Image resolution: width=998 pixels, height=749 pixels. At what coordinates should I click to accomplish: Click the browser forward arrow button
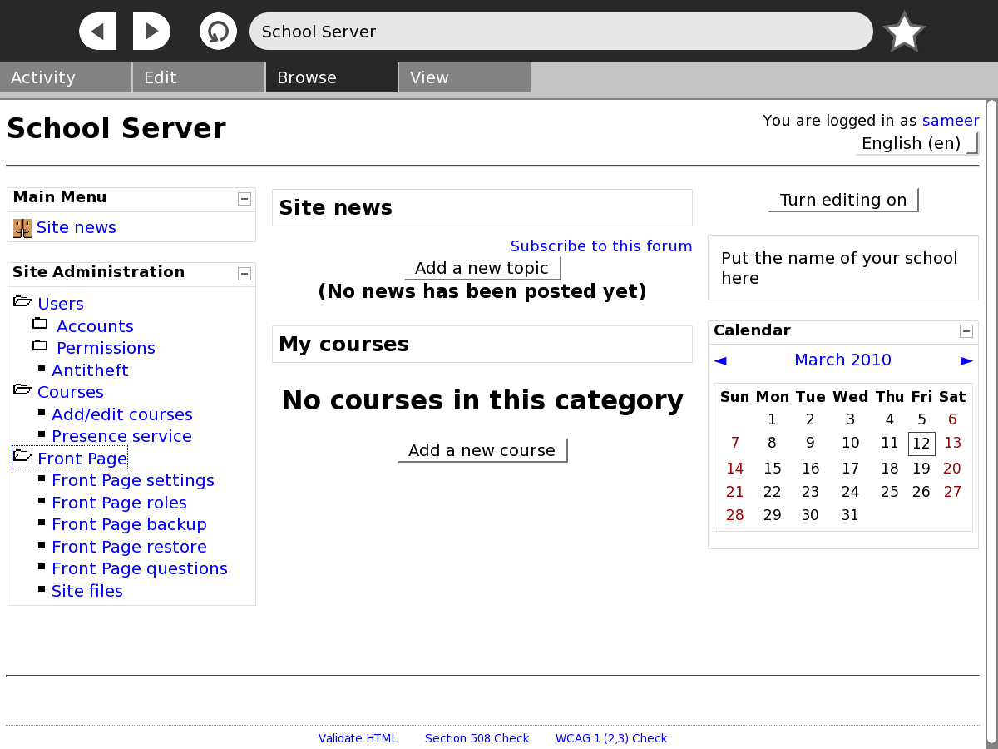[x=151, y=32]
